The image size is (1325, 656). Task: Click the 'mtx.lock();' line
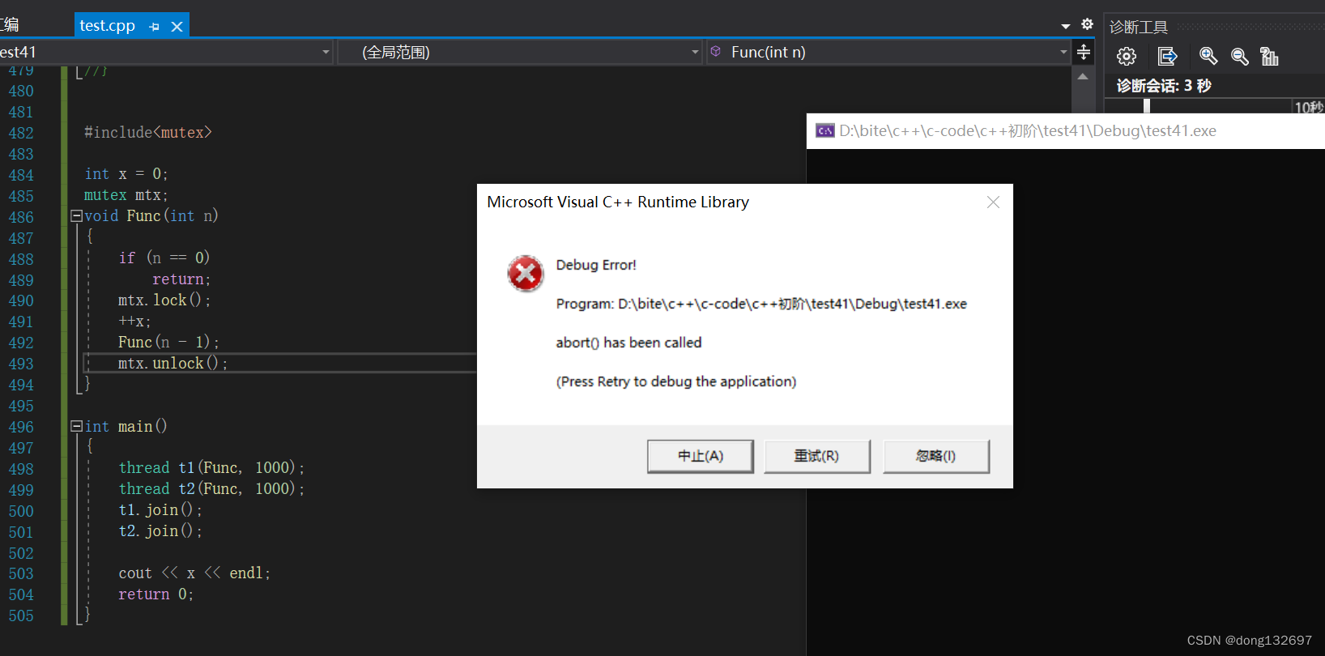pos(164,300)
